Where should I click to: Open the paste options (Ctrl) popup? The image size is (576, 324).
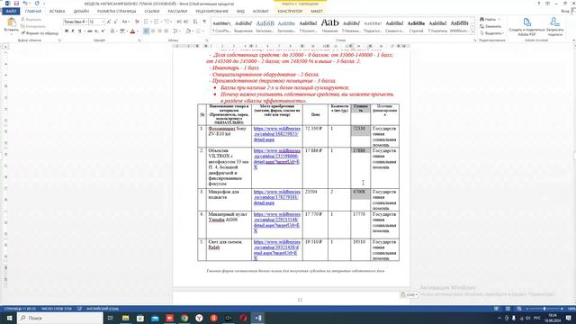409,294
